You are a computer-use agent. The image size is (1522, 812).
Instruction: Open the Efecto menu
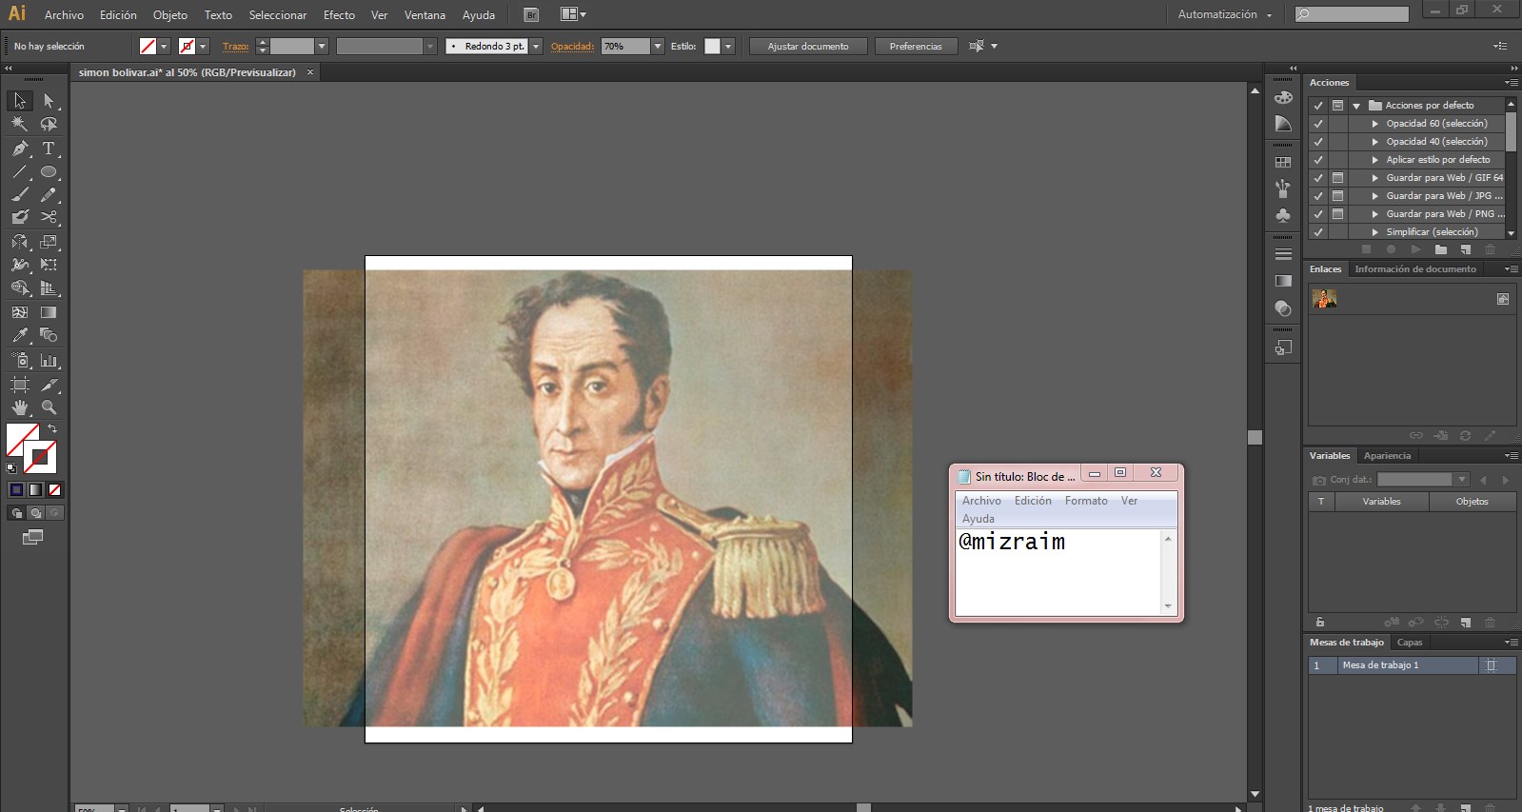pyautogui.click(x=339, y=15)
